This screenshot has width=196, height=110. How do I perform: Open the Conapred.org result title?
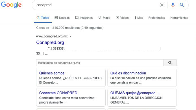[x=50, y=42]
